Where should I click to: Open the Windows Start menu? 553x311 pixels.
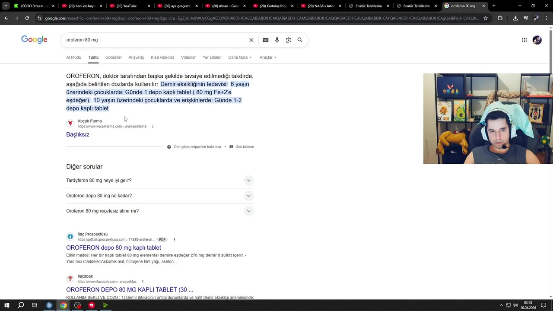6,305
